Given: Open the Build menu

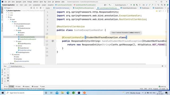Looking at the screenshot, I should [x=41, y=2].
